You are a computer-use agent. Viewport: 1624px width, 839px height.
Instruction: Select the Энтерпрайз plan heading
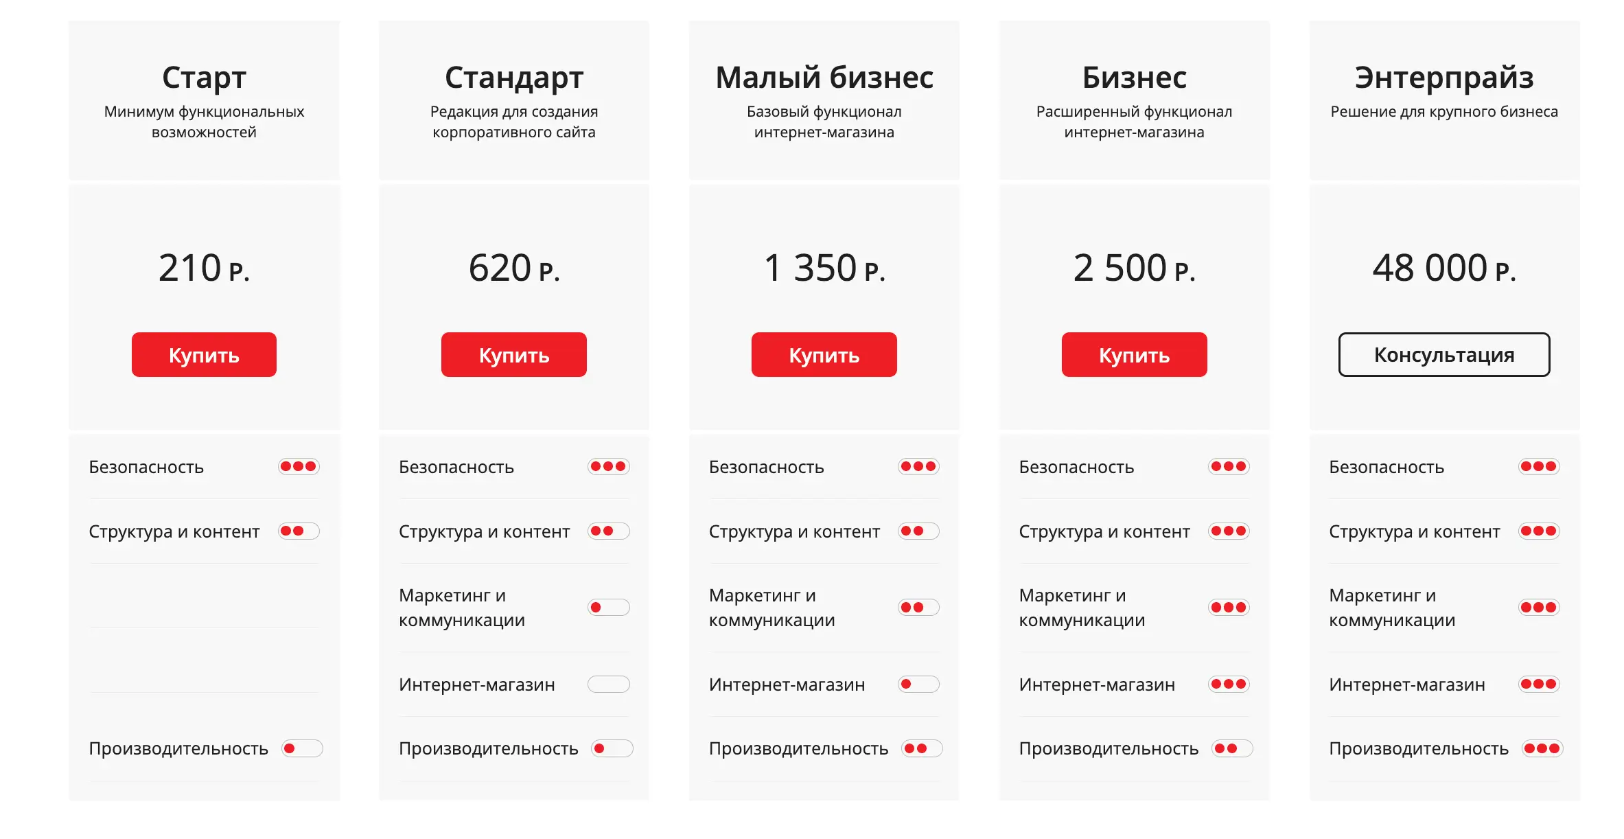(x=1443, y=78)
